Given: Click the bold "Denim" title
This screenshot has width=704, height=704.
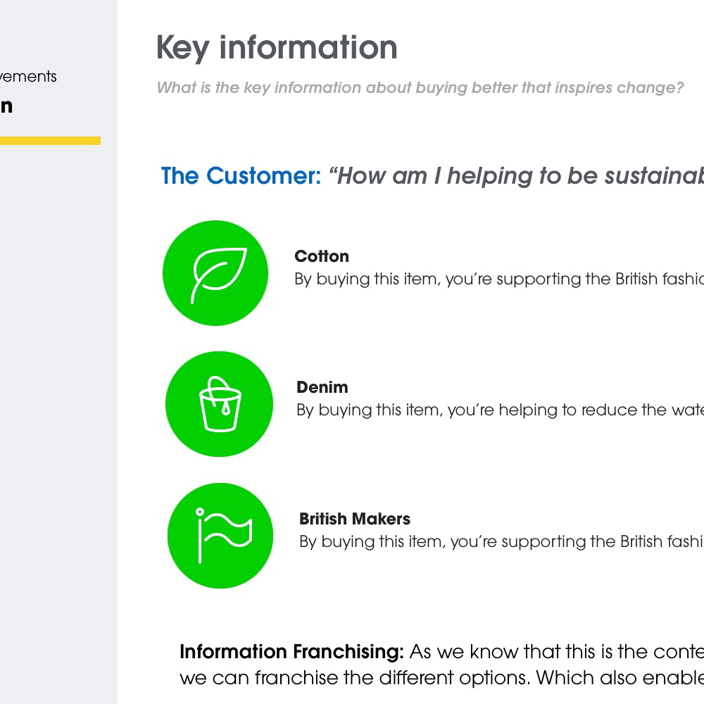Looking at the screenshot, I should click(322, 387).
